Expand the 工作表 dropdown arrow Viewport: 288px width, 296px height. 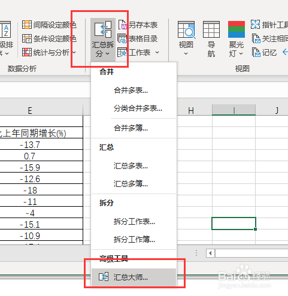point(157,53)
